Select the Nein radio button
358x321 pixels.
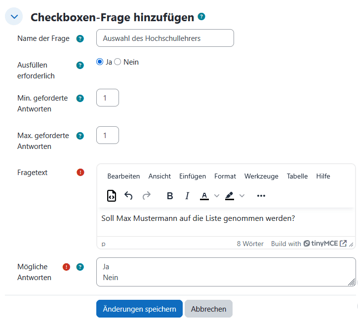pos(118,62)
